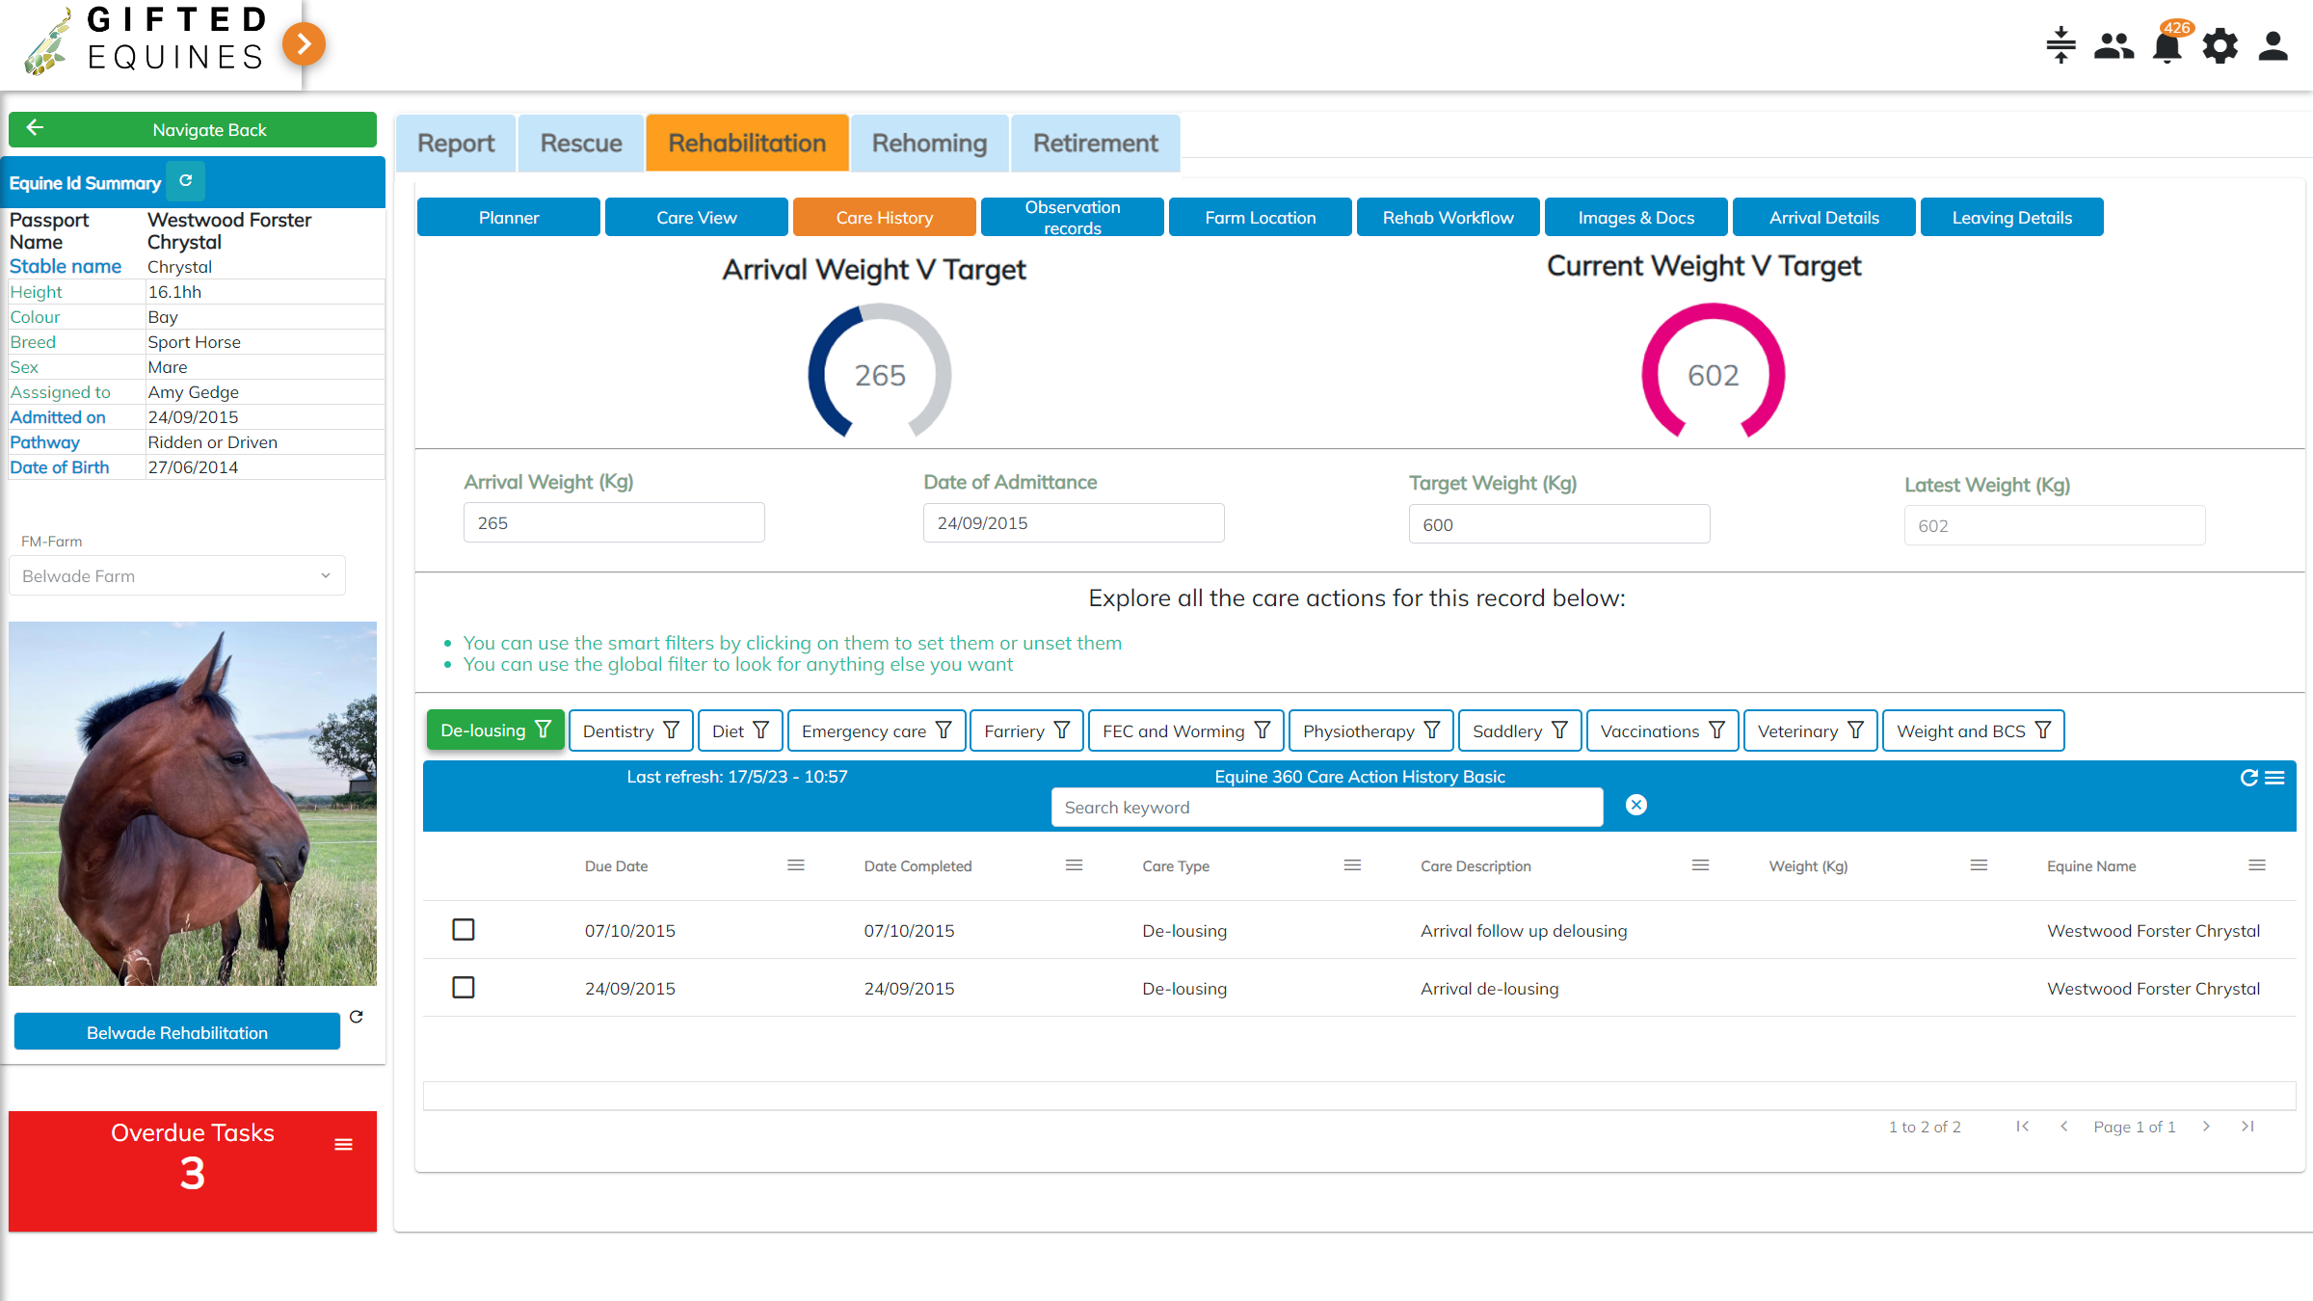The width and height of the screenshot is (2313, 1301).
Task: Refresh the Equine Id Summary panel
Action: coord(186,181)
